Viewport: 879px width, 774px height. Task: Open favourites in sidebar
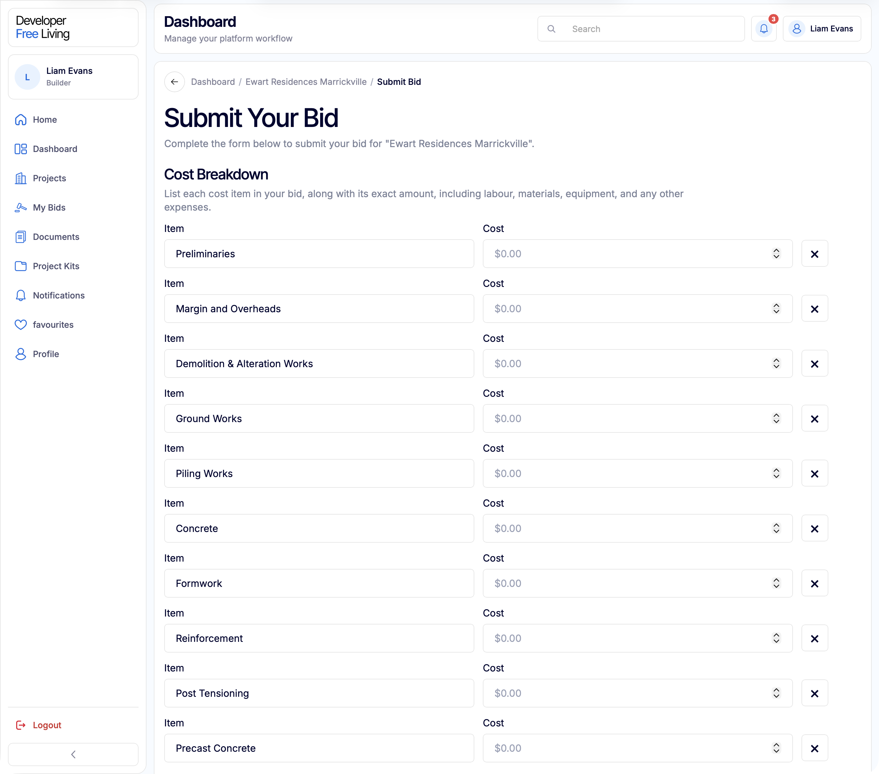pos(73,325)
